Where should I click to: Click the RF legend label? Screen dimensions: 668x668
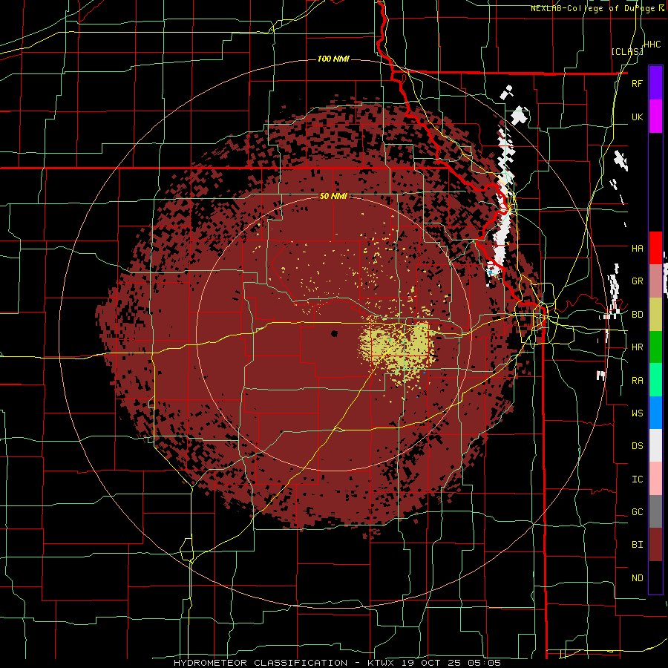coord(637,84)
